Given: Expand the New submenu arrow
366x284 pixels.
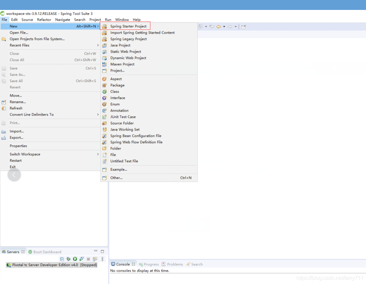Looking at the screenshot, I should [x=98, y=26].
